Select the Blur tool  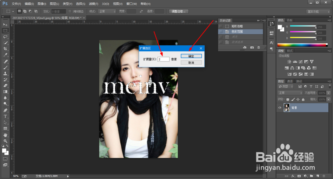tap(5, 97)
